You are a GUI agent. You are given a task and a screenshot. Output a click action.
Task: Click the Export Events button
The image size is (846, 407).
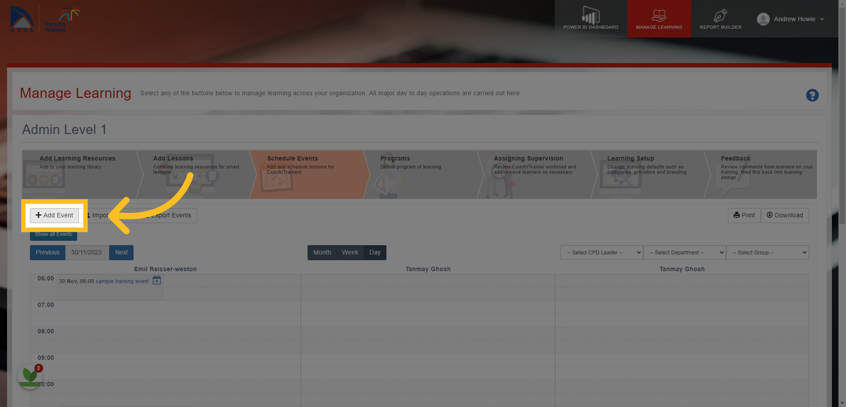pos(168,215)
